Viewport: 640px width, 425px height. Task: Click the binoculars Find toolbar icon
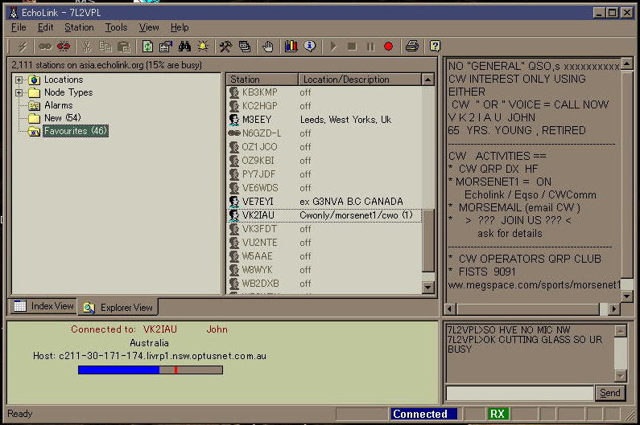click(184, 47)
